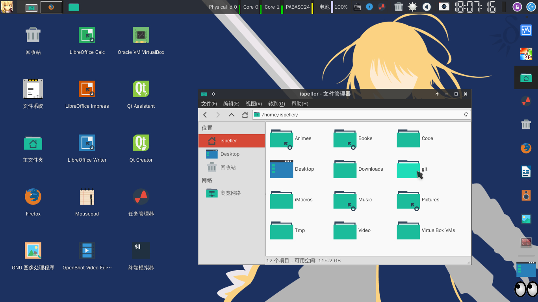
Task: Open the file manager window menu icon
Action: click(204, 94)
